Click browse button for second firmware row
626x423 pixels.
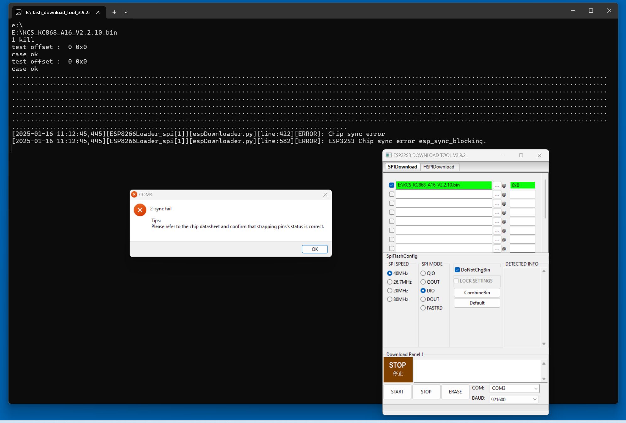497,194
